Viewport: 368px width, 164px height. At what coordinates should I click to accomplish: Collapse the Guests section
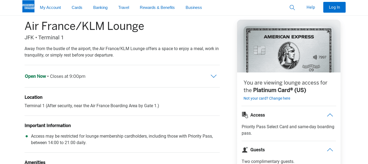tap(330, 149)
